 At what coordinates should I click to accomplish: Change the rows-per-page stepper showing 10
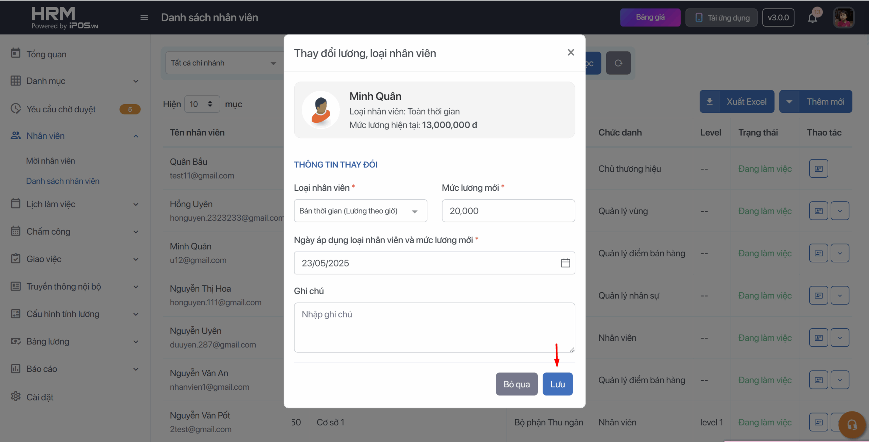(x=202, y=104)
